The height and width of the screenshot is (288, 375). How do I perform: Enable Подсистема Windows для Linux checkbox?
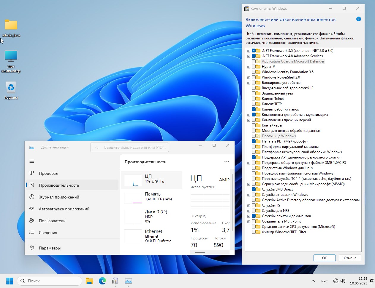point(254,168)
